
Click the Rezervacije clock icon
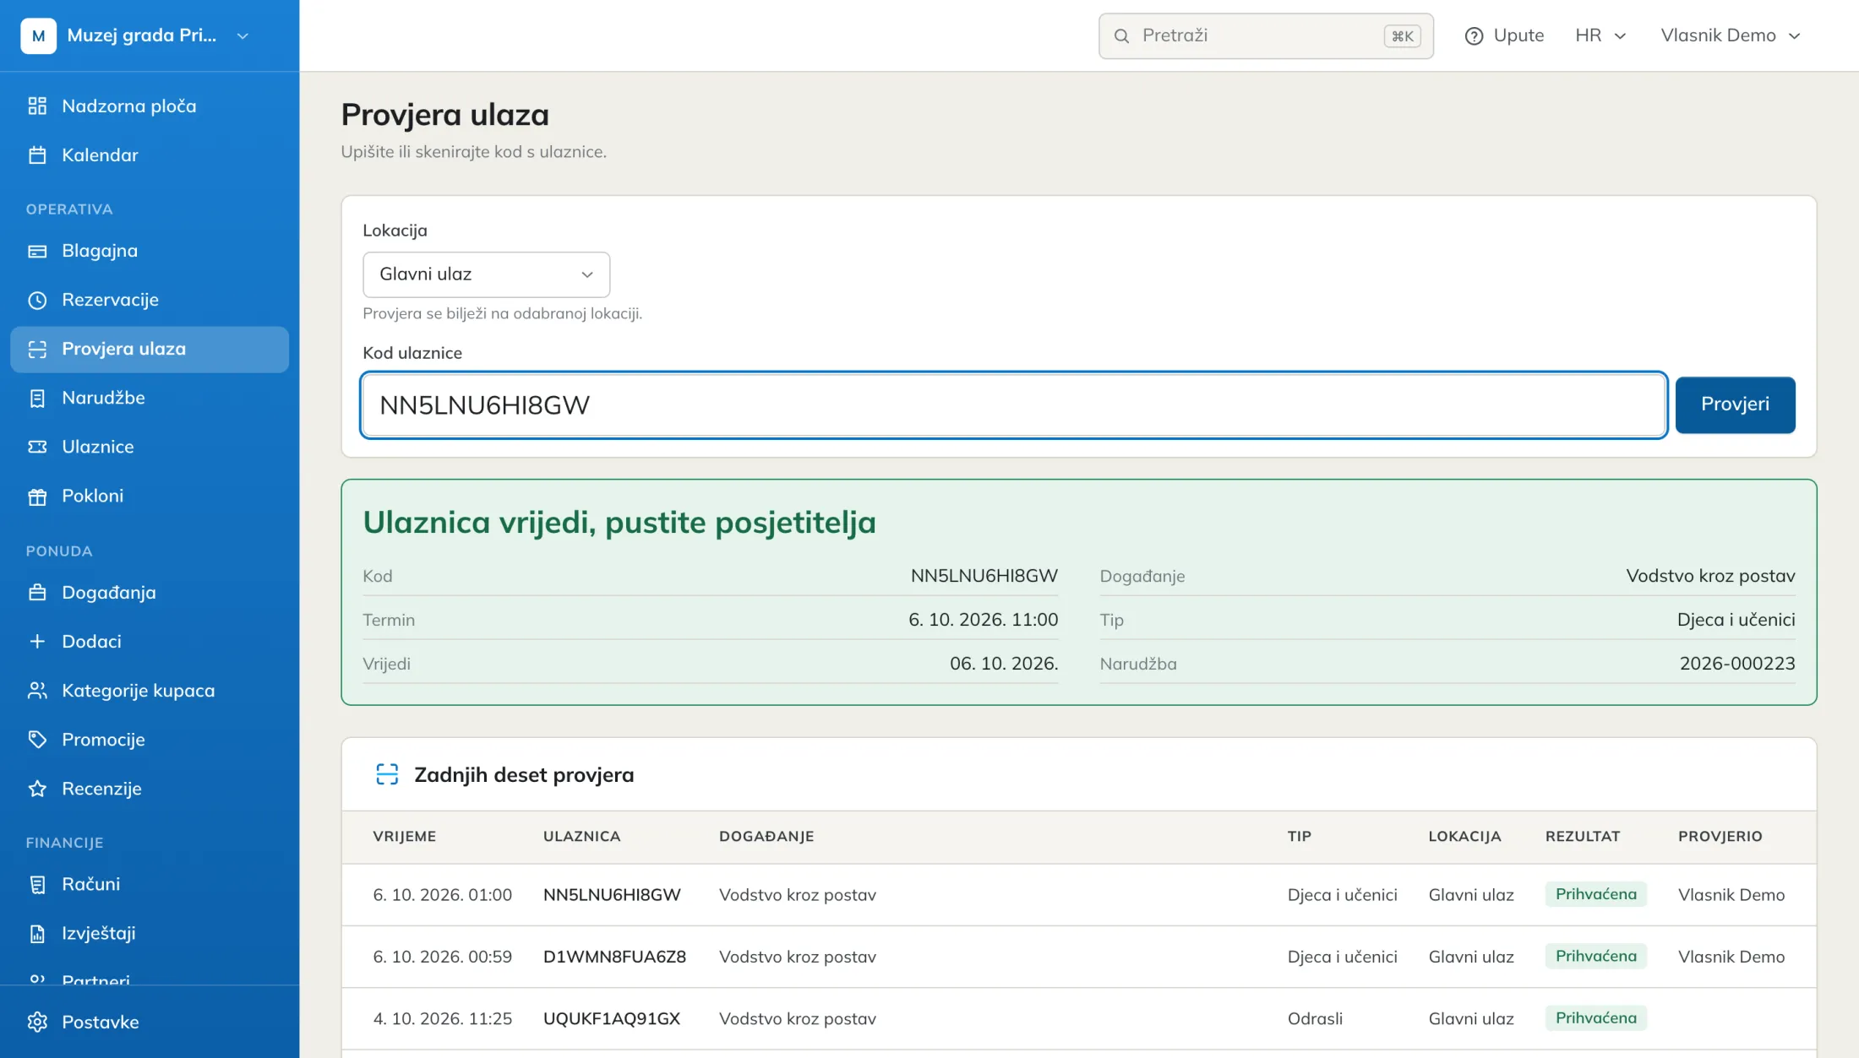(37, 300)
